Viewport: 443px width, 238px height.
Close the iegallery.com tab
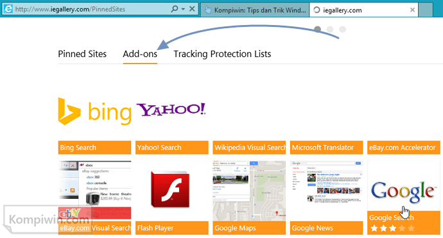pos(412,10)
